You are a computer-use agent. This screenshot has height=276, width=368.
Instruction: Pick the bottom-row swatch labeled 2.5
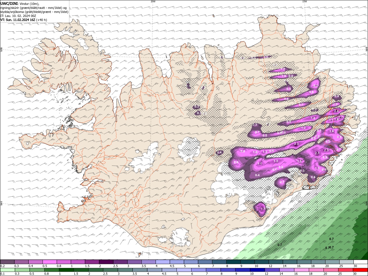point(110,270)
